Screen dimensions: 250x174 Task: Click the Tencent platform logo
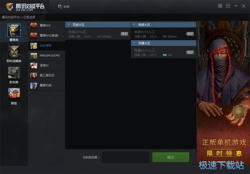25,7
